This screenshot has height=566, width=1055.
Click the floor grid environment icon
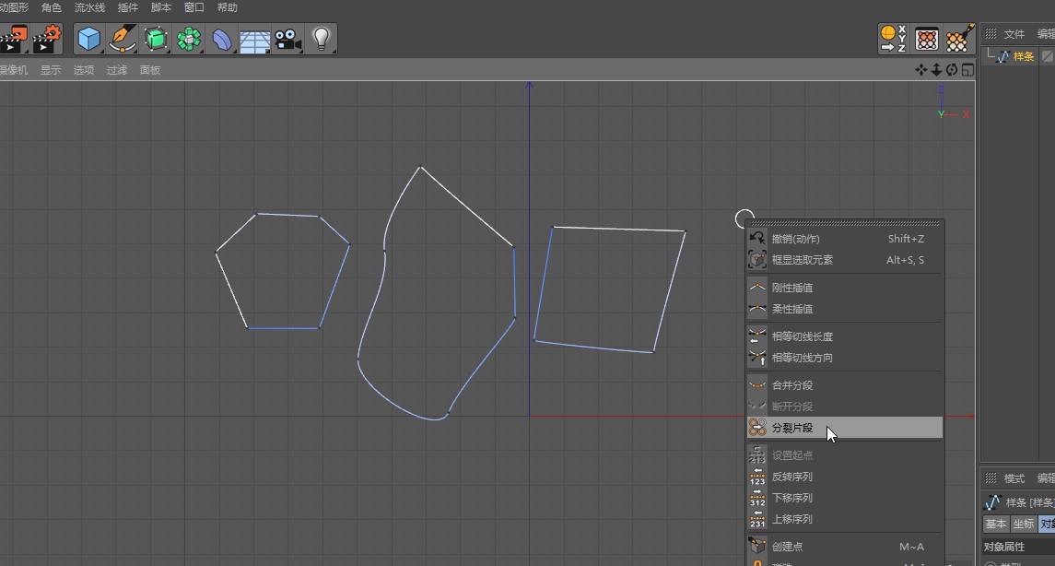[255, 41]
